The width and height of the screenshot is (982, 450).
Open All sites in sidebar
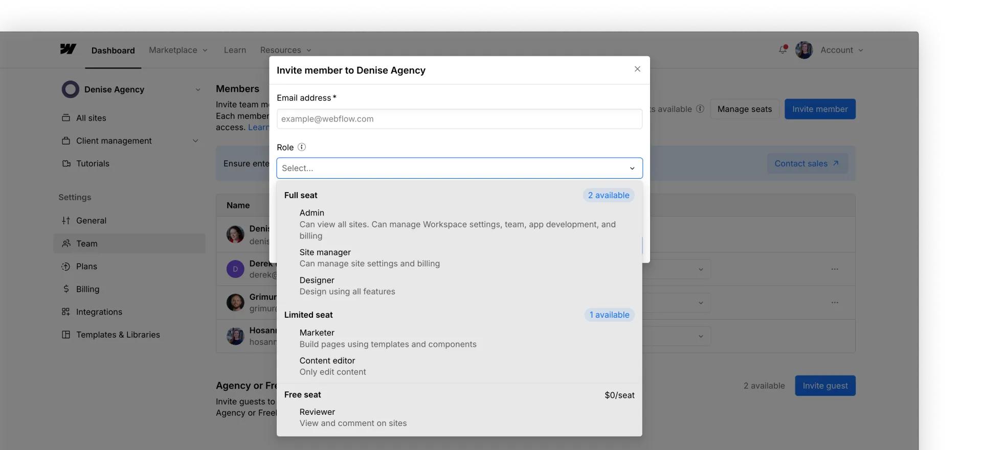129,118
